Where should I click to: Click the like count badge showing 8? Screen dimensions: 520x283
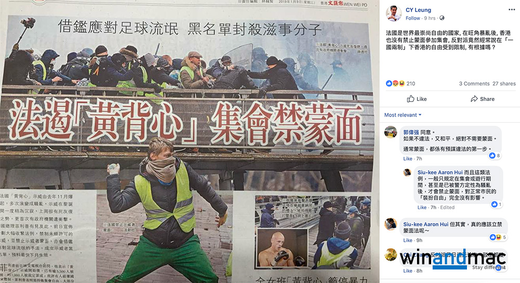tap(495, 156)
